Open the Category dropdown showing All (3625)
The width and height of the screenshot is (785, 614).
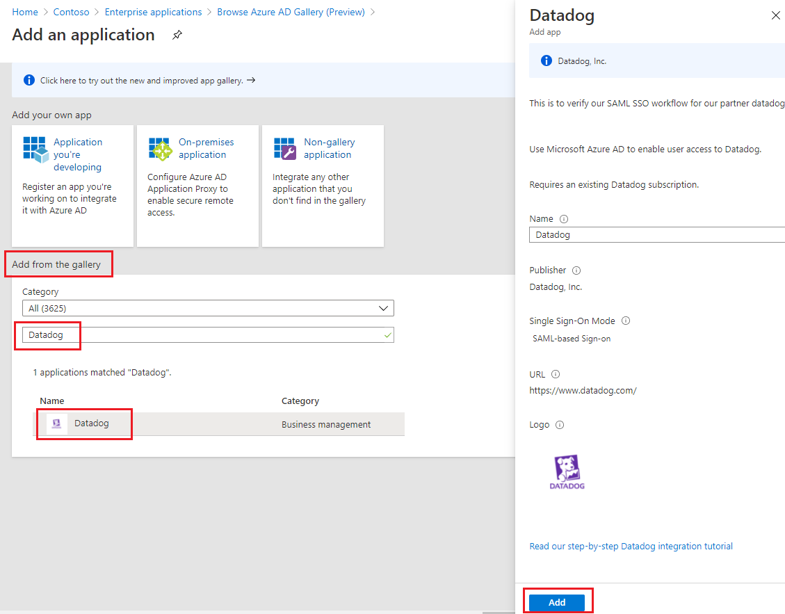(x=208, y=308)
